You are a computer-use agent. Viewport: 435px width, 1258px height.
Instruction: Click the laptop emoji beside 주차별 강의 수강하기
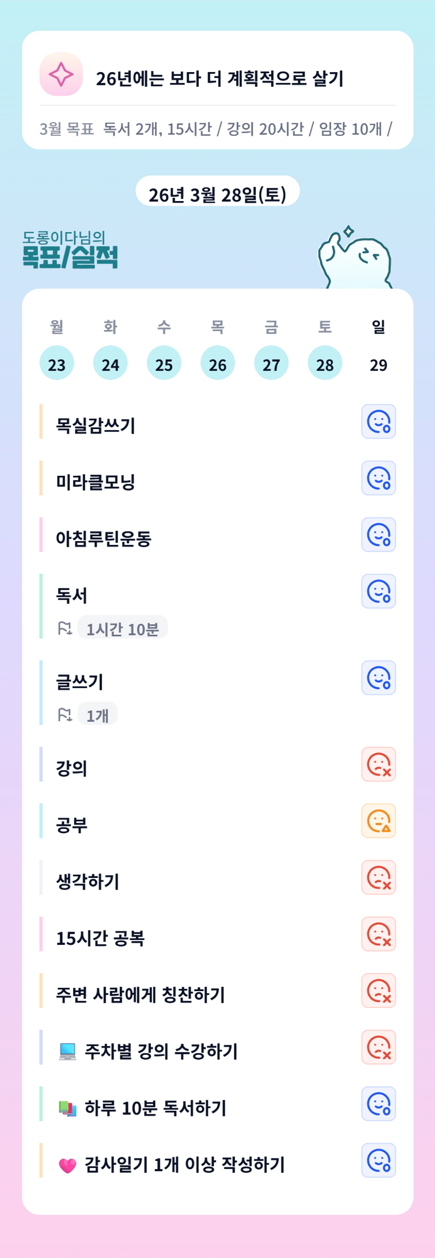[67, 1052]
